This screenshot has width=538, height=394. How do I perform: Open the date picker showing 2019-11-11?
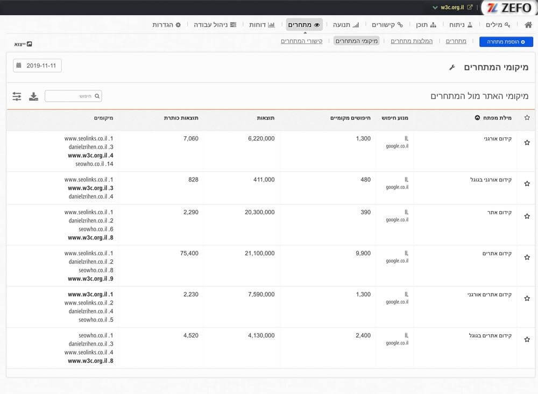click(x=38, y=66)
